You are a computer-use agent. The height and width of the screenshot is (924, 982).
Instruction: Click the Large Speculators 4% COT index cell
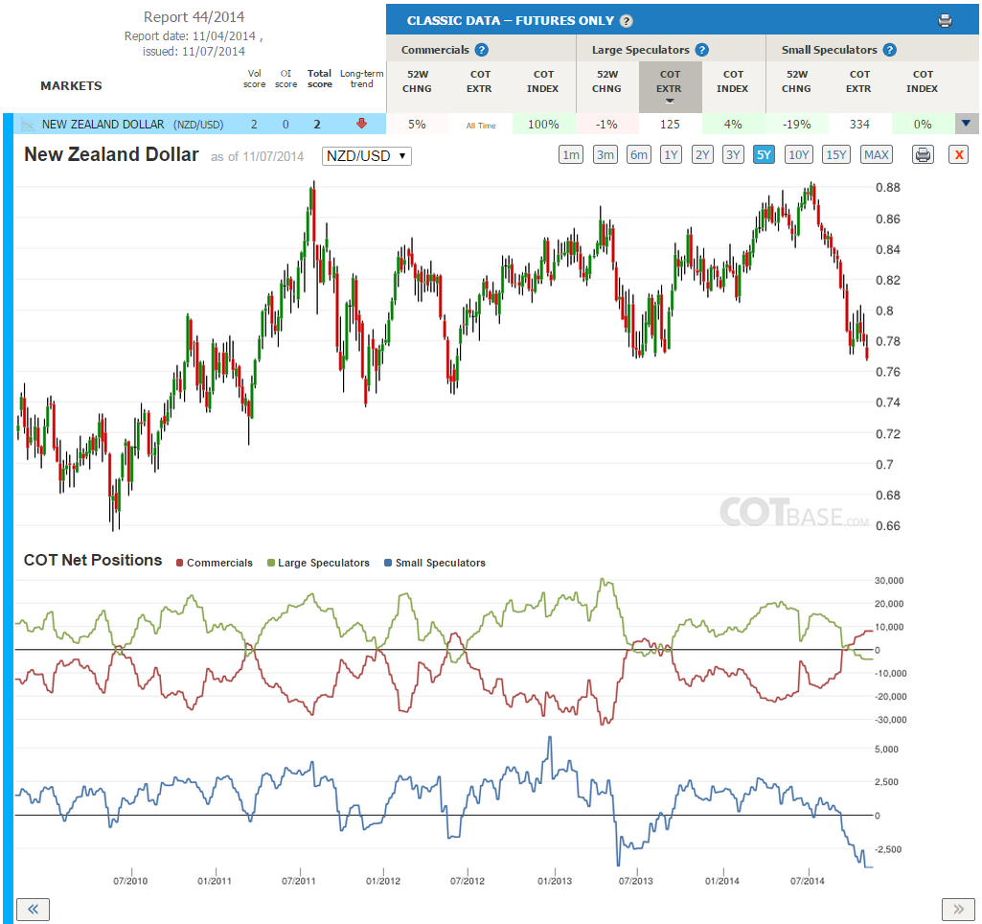pyautogui.click(x=733, y=124)
